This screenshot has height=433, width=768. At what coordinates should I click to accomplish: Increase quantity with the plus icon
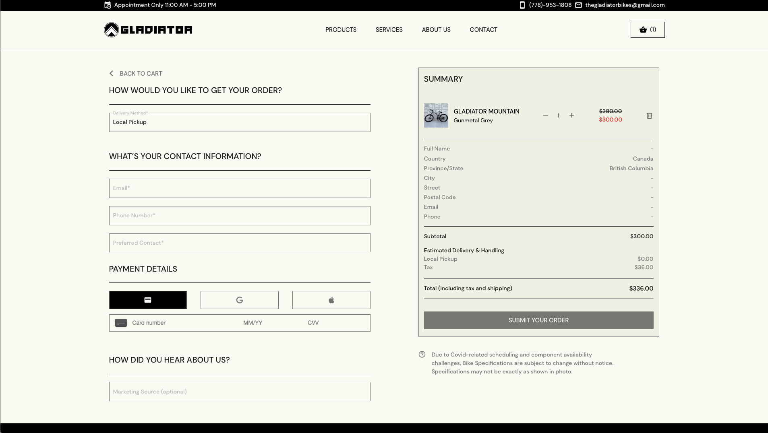click(x=571, y=115)
